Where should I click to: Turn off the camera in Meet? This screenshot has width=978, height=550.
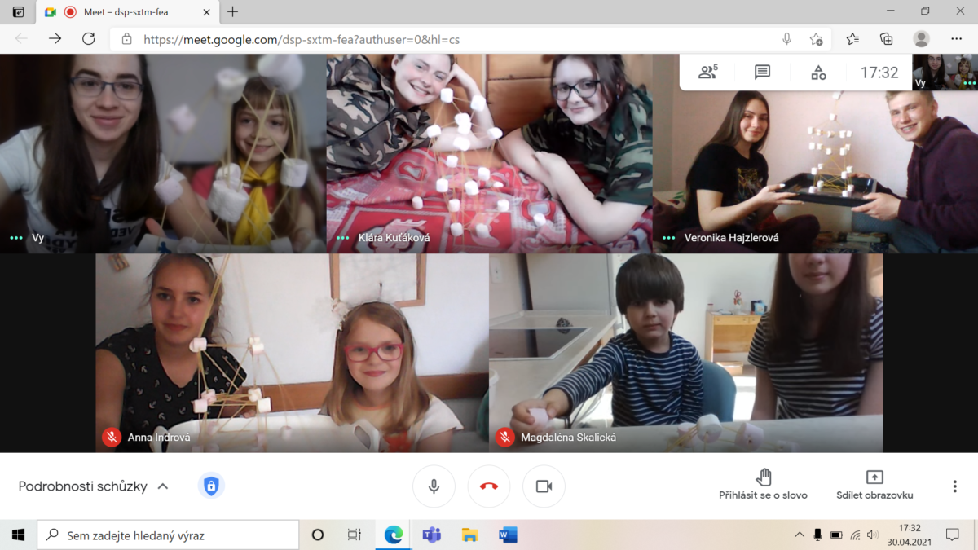coord(544,486)
